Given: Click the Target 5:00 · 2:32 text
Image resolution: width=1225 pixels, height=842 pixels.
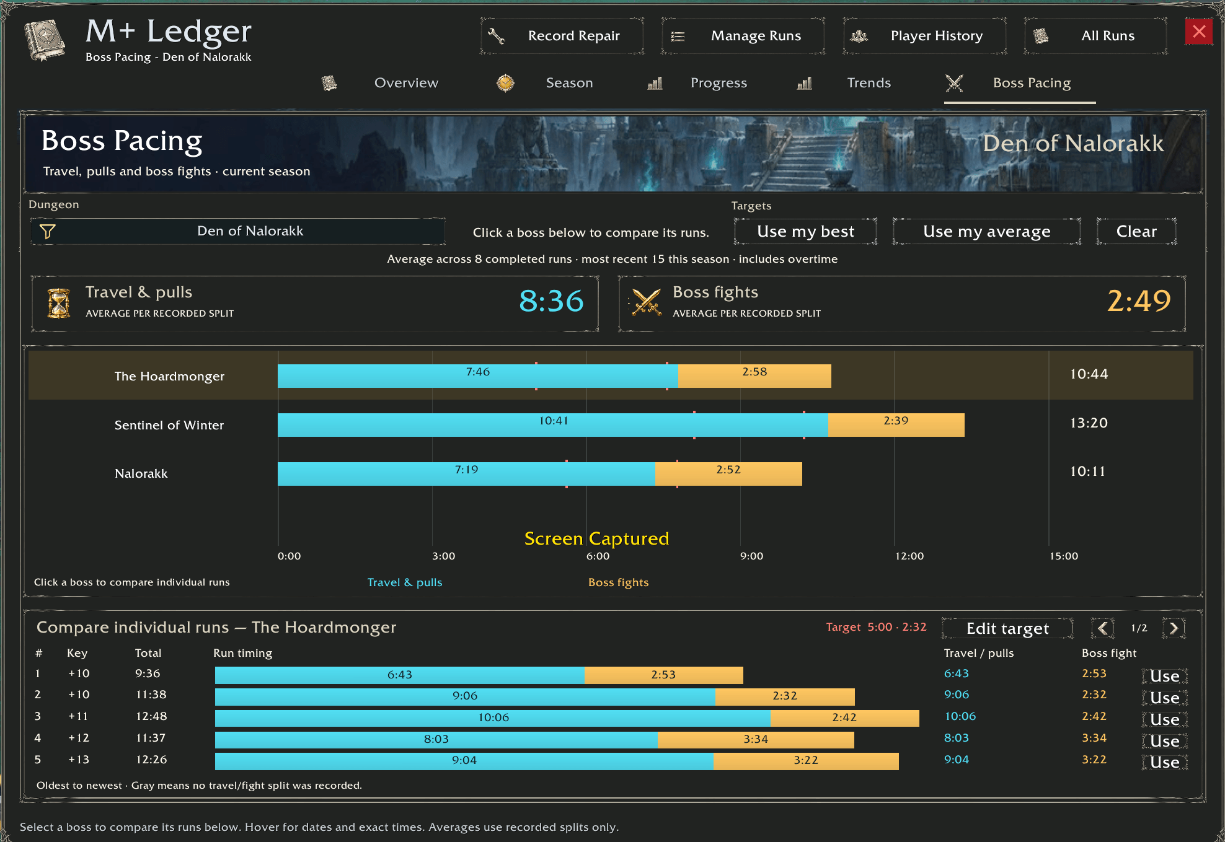Looking at the screenshot, I should click(876, 627).
